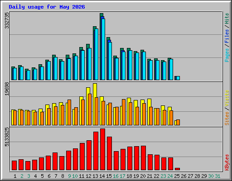
Task: Click the Sites legend label
Action: click(227, 119)
